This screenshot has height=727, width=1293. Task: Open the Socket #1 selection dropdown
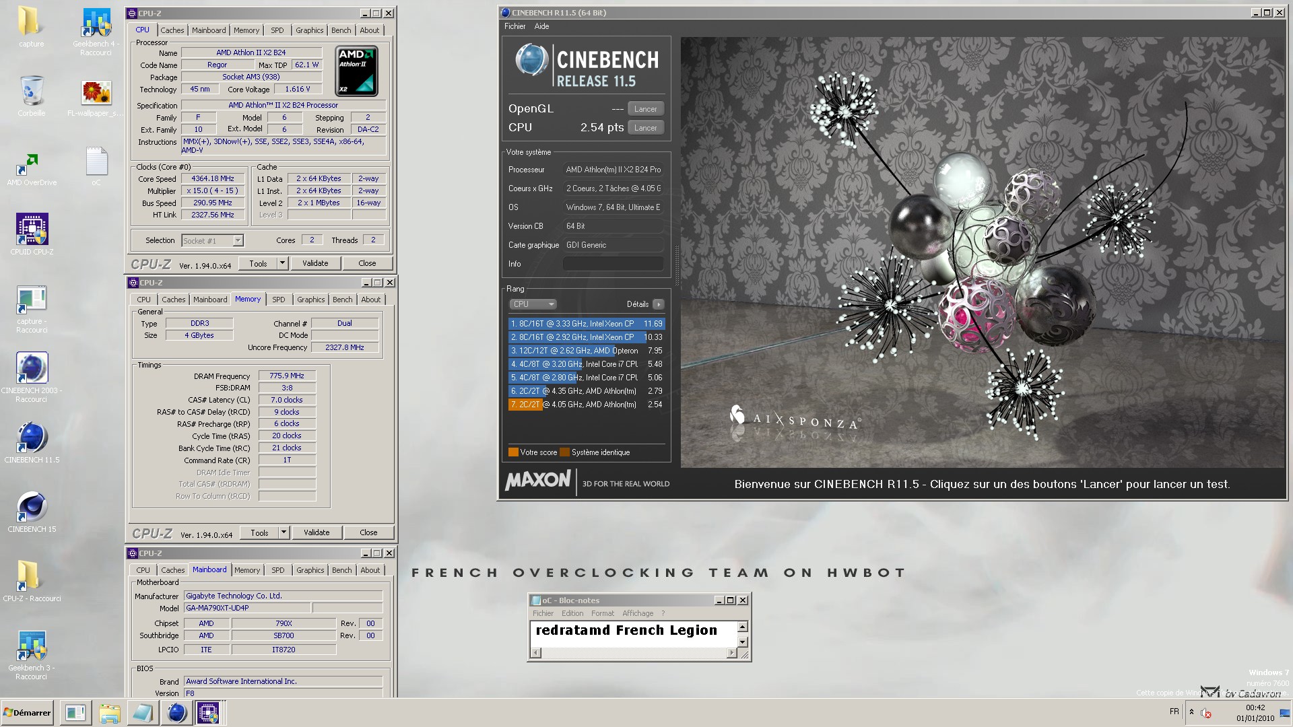[x=212, y=240]
